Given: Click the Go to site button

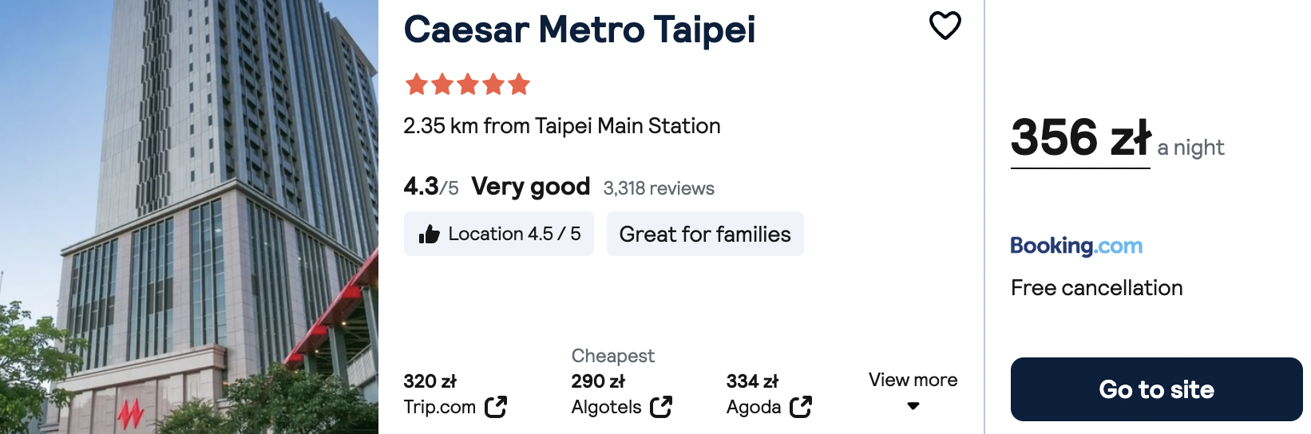Looking at the screenshot, I should (1156, 389).
